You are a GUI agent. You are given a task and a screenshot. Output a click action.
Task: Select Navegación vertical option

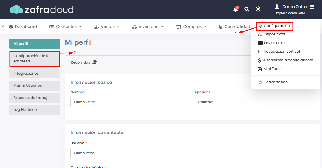coord(279,52)
